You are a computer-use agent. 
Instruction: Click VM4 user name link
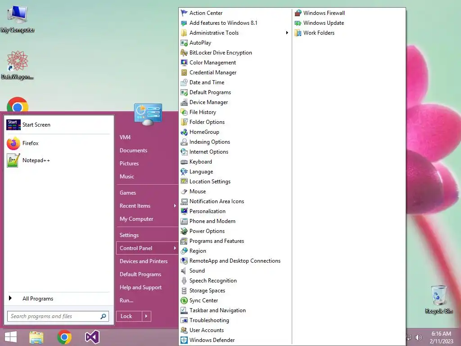tap(125, 137)
